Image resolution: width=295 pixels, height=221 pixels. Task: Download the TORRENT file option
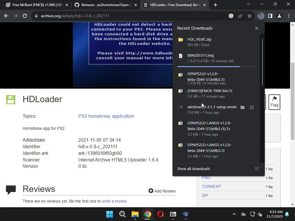click(x=211, y=186)
